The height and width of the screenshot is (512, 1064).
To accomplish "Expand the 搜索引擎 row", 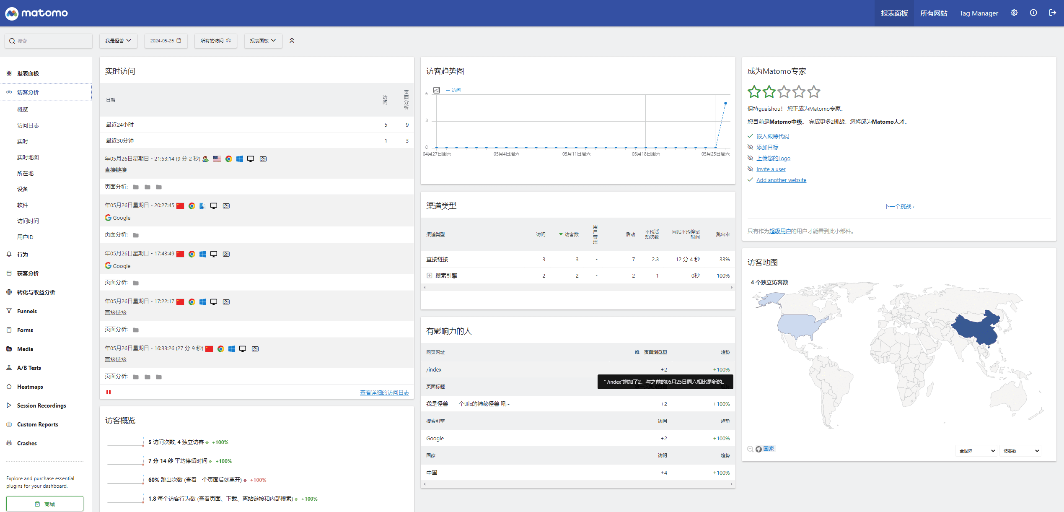I will (x=429, y=275).
